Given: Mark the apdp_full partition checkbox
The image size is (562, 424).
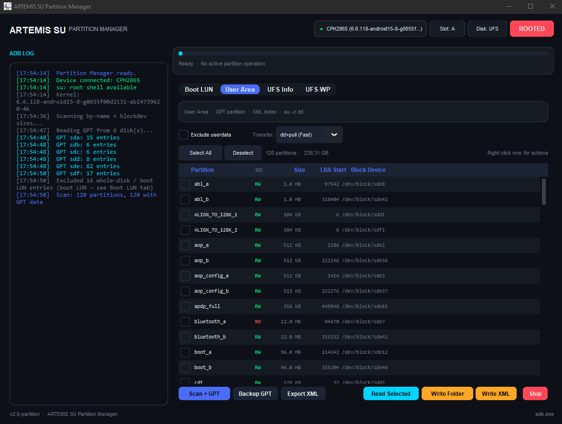Looking at the screenshot, I should 185,307.
